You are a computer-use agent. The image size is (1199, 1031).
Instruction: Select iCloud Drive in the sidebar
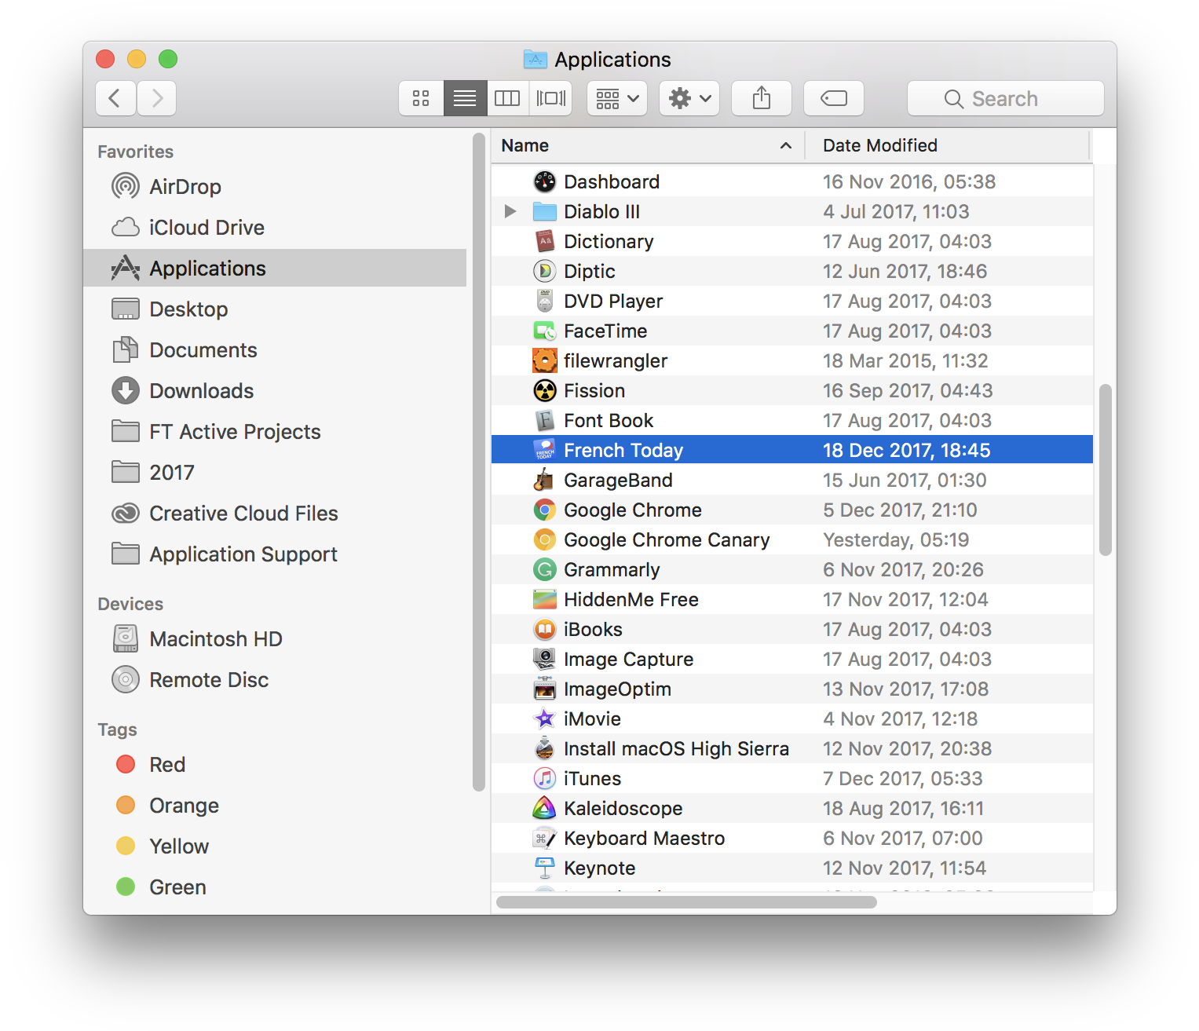275,228
